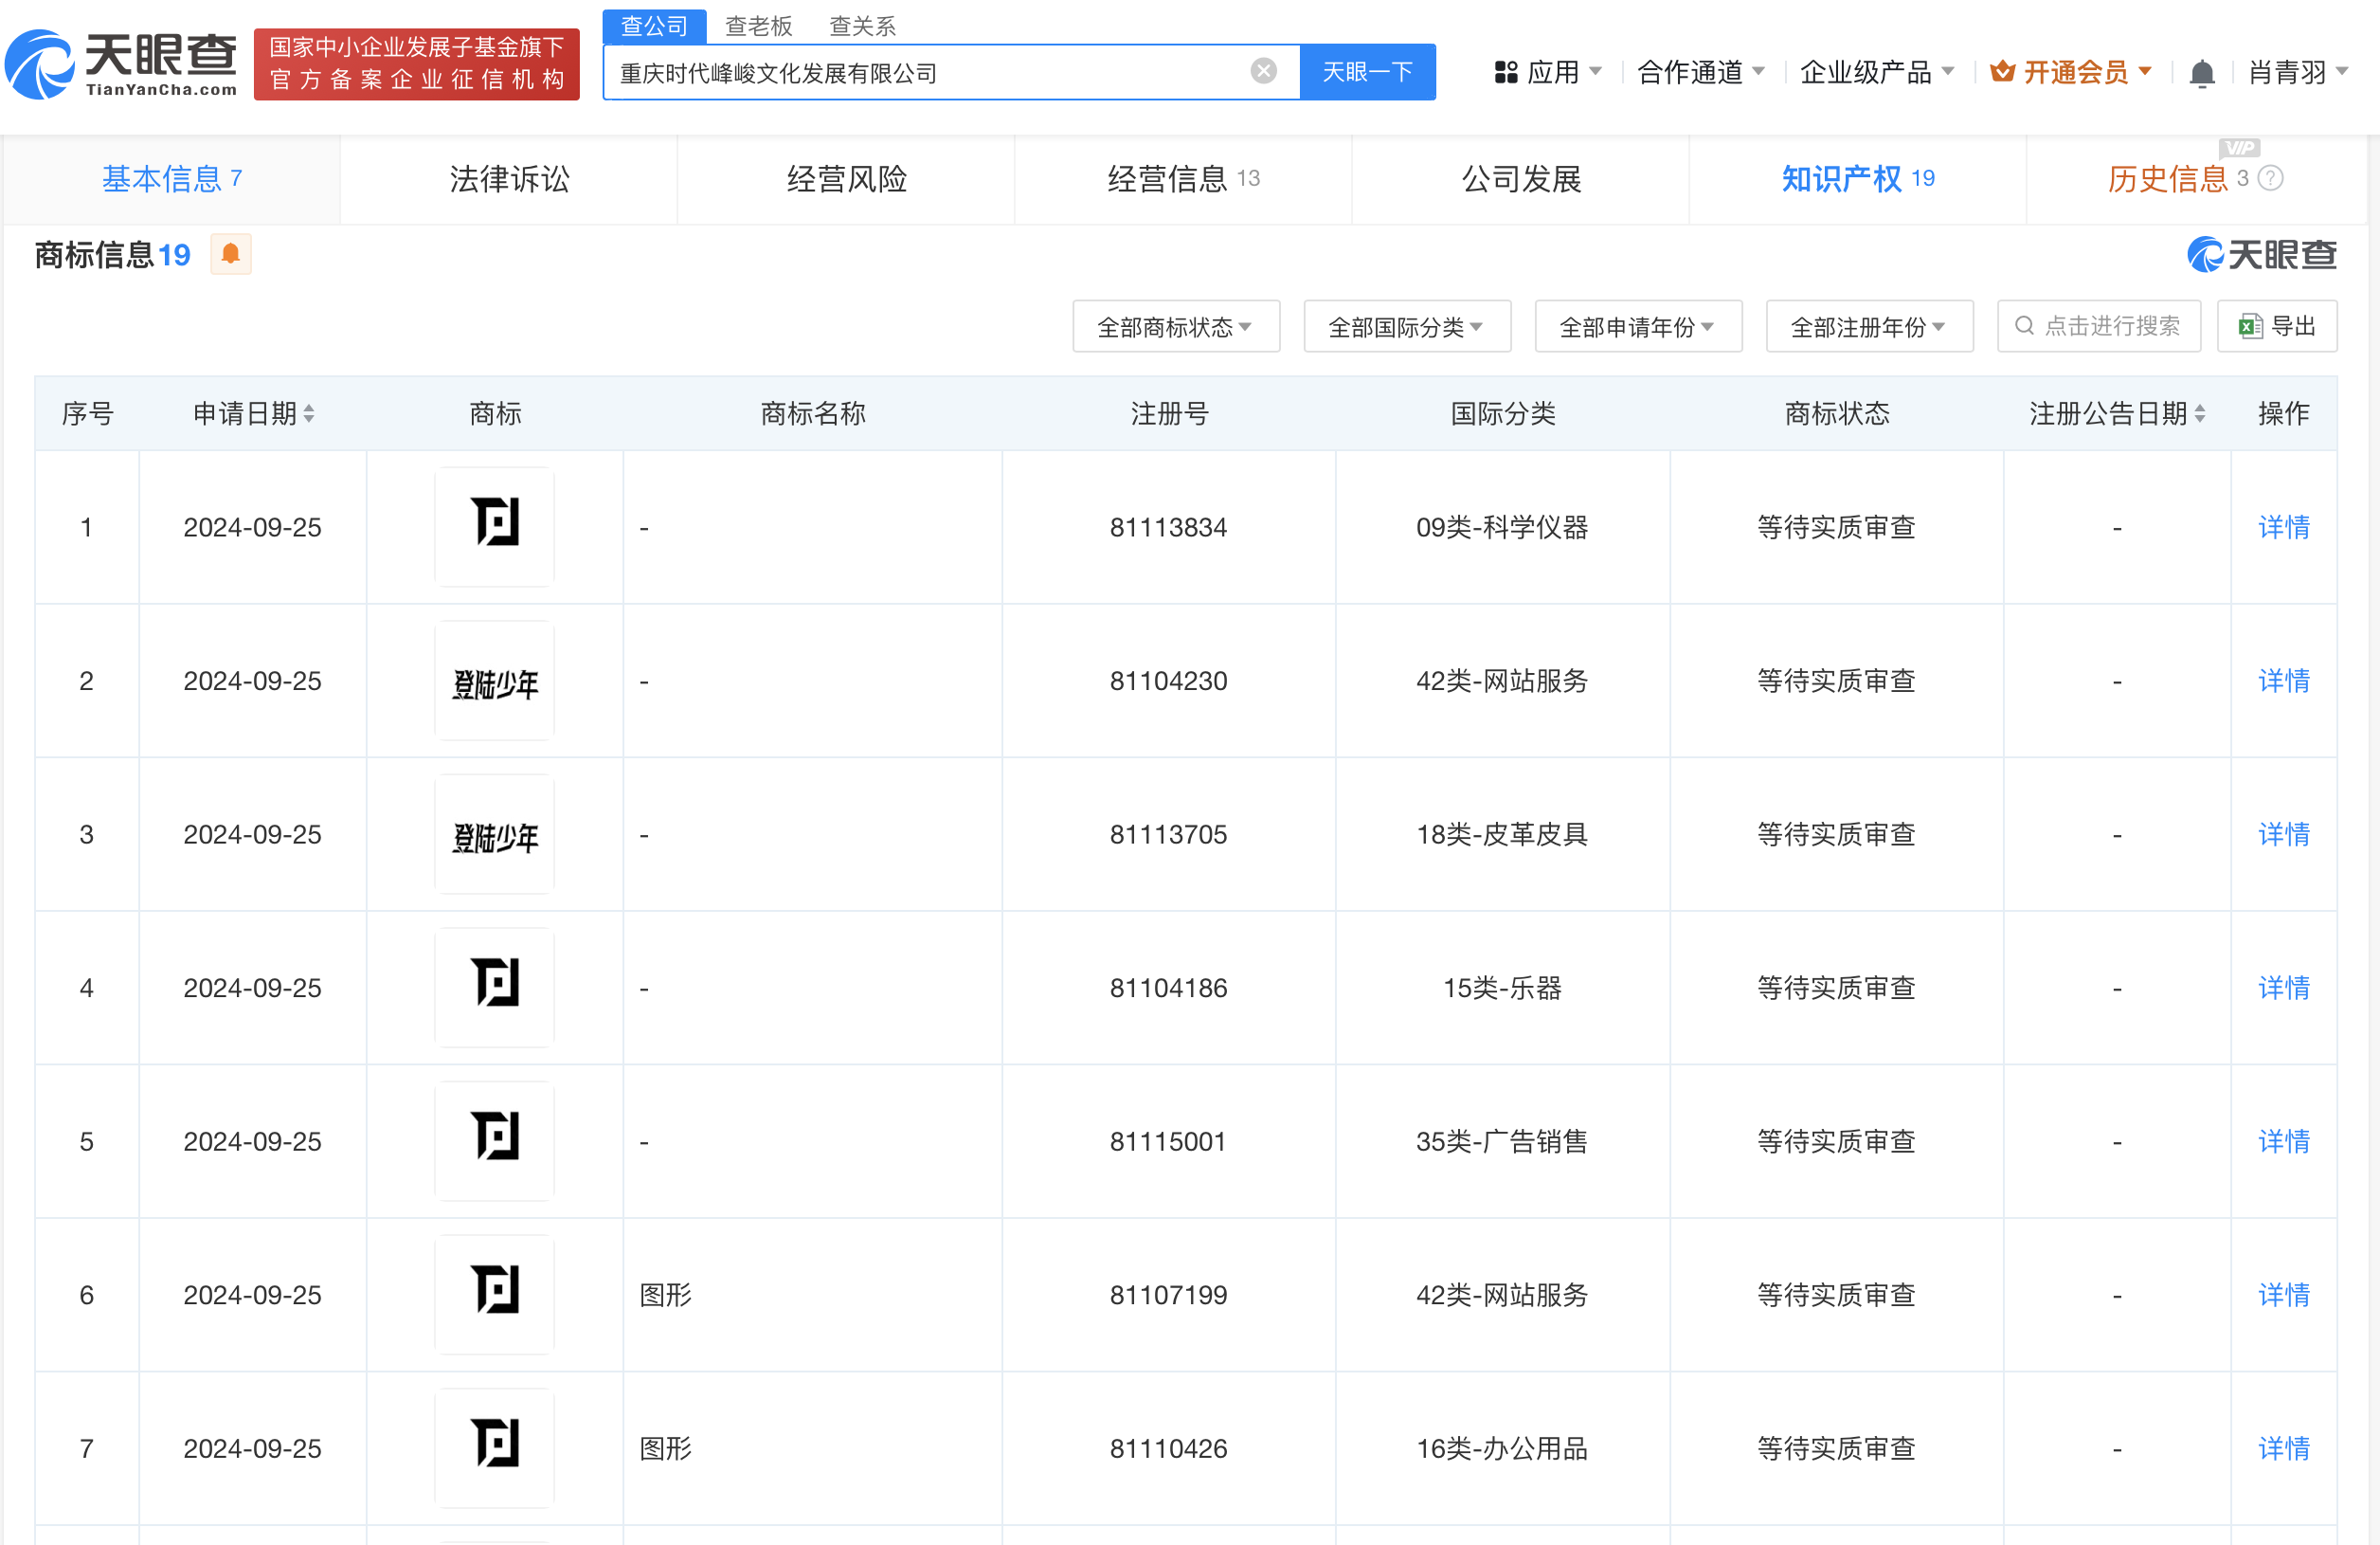
Task: Expand 全部注册年份 filter dropdown
Action: [1869, 326]
